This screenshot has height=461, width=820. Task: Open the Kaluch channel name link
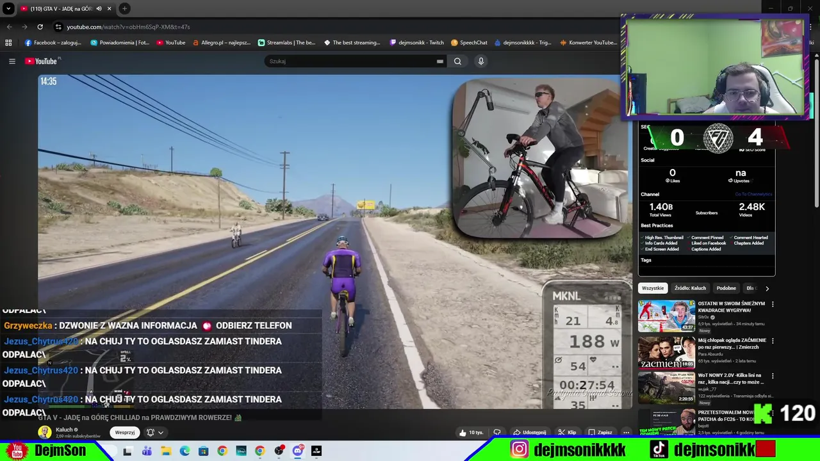[x=64, y=430]
